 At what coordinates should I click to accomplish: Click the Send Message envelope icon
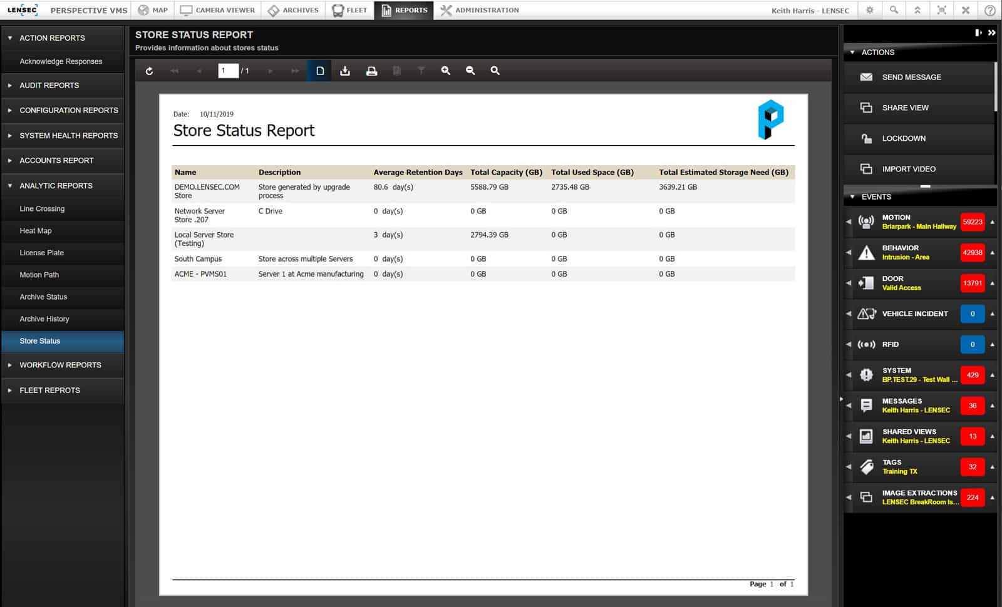(866, 77)
